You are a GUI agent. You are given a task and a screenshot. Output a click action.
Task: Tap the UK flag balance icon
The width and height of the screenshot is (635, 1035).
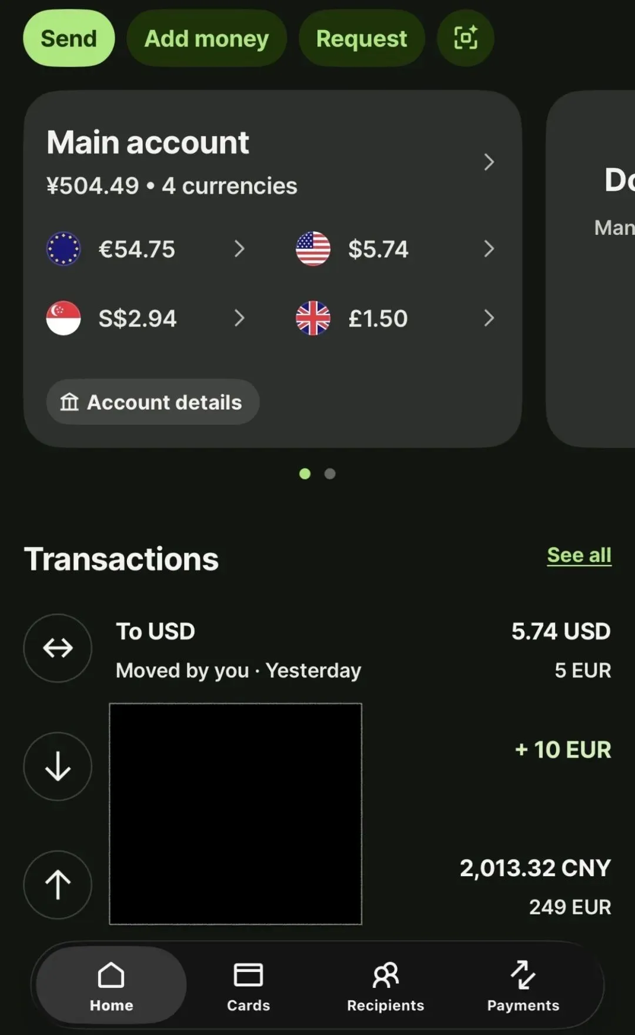coord(313,318)
